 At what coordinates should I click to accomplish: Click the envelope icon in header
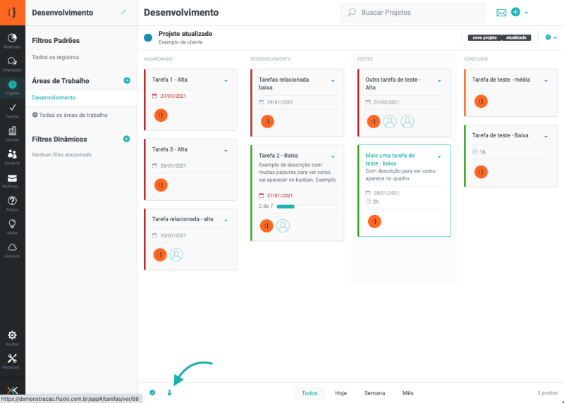click(501, 13)
